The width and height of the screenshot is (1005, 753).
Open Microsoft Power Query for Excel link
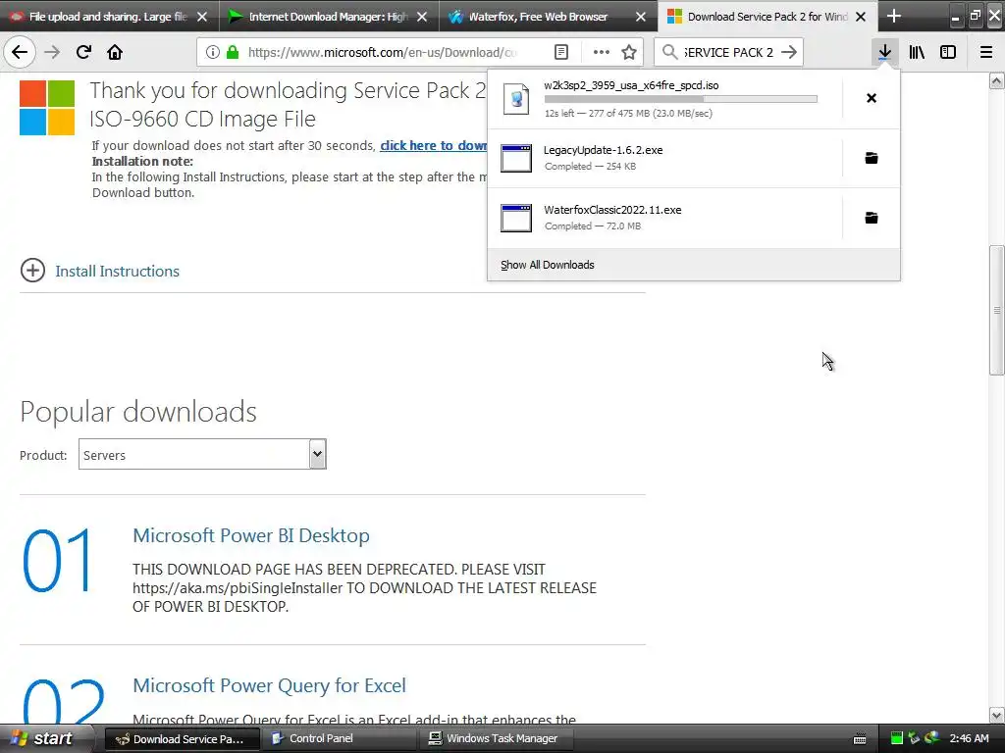tap(269, 685)
